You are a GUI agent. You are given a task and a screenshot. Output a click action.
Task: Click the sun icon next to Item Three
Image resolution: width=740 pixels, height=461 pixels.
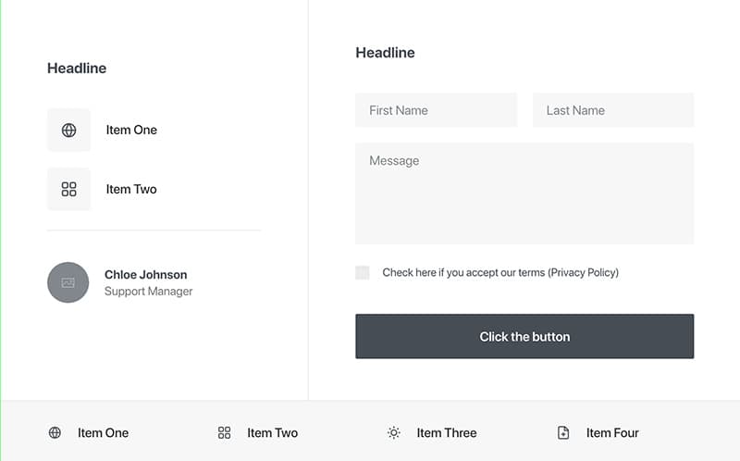[x=393, y=432]
